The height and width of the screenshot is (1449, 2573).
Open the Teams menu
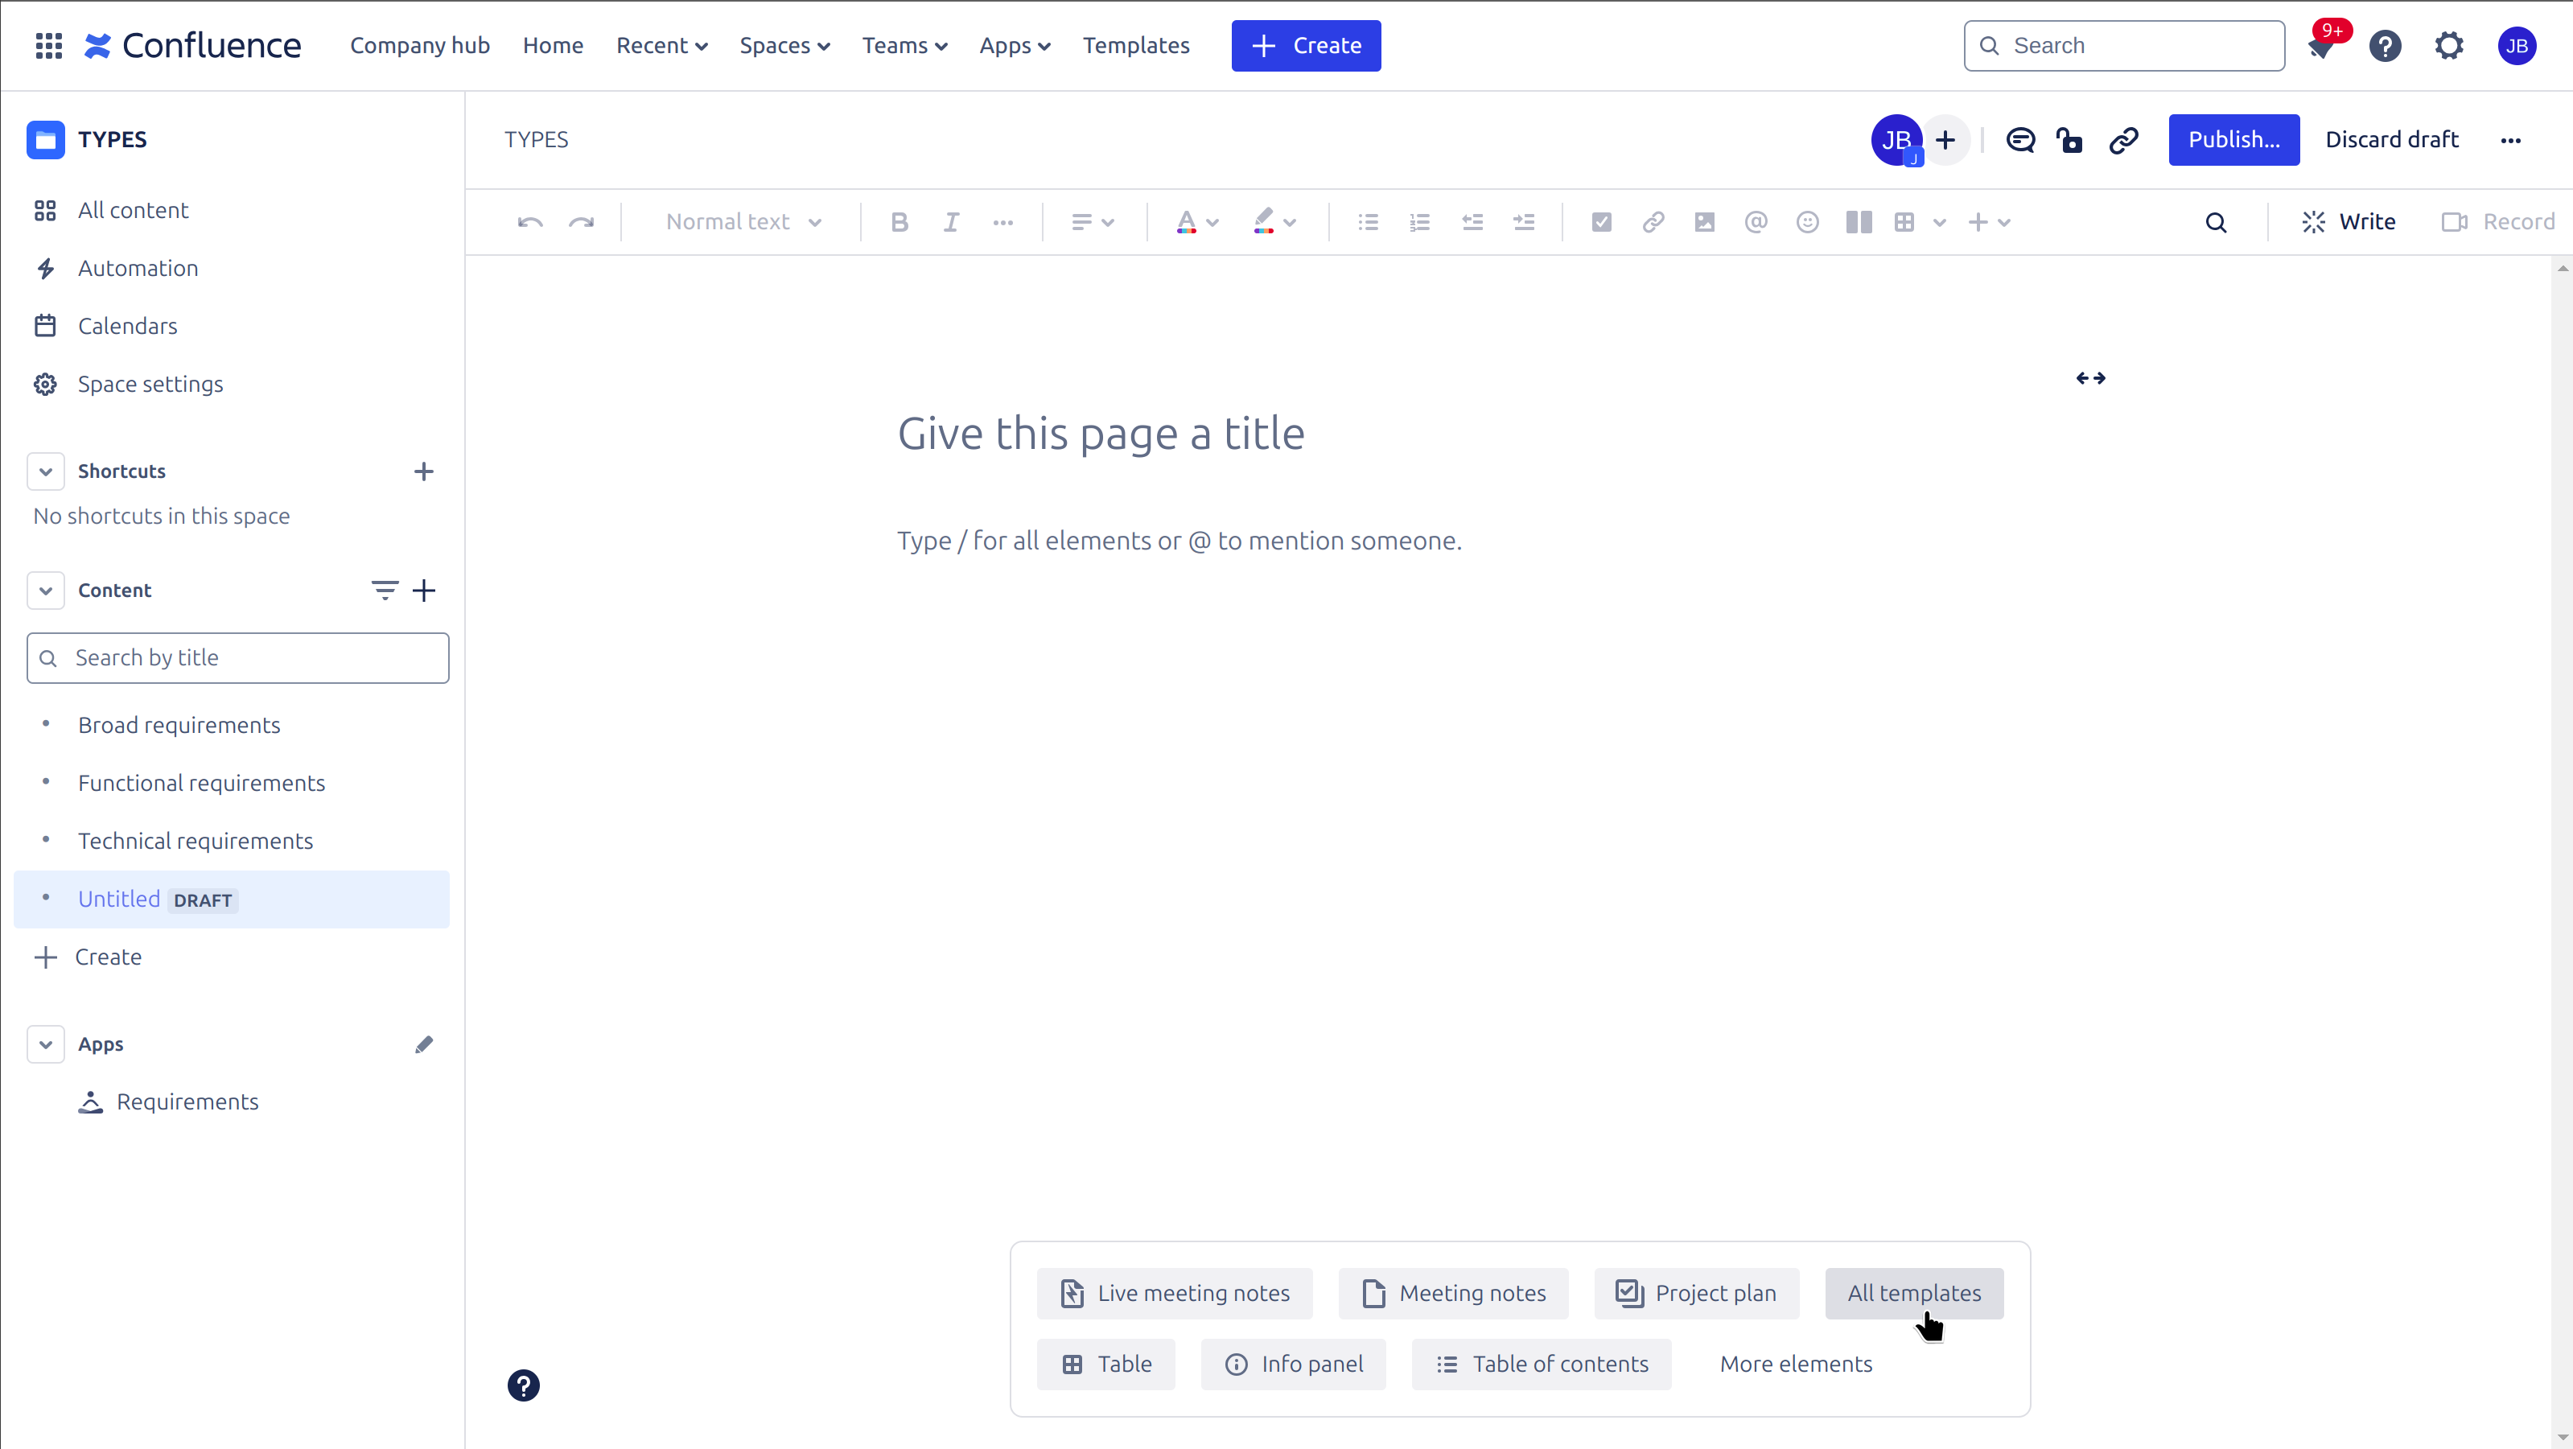(903, 45)
